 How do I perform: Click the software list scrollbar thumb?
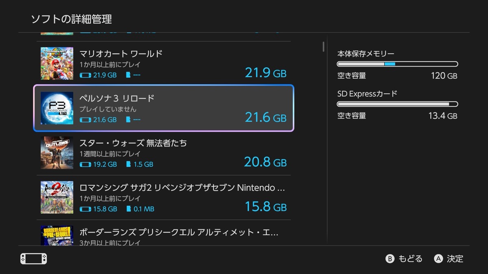click(324, 46)
